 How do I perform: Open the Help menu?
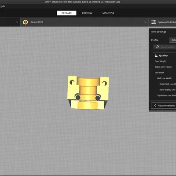(3, 6)
